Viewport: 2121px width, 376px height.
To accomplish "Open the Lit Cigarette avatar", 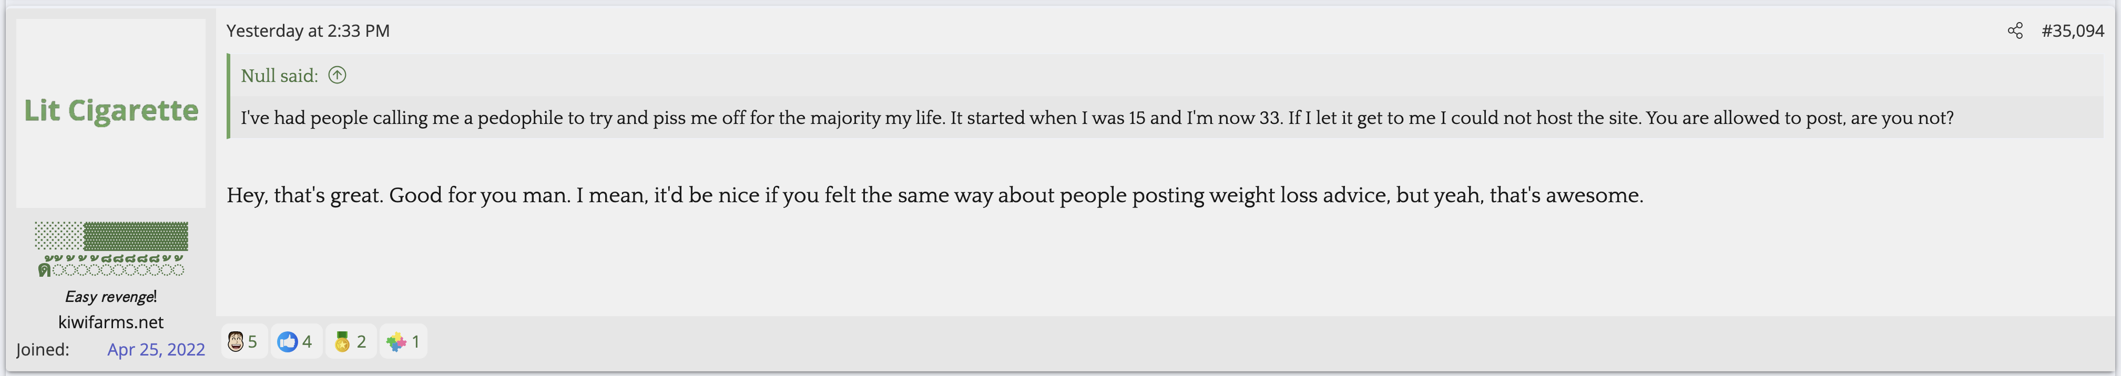I will click(111, 112).
